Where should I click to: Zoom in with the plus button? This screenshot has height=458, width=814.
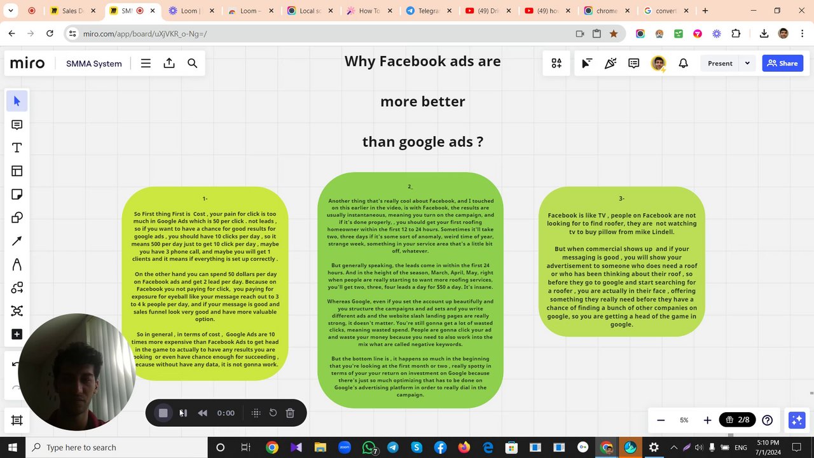tap(707, 420)
